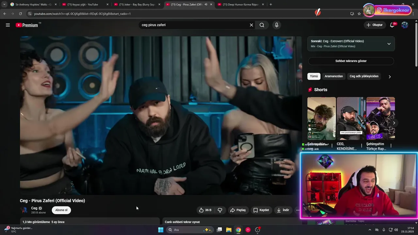The height and width of the screenshot is (235, 418).
Task: Open the Şehinşah'ın short thumbnail
Action: click(321, 118)
